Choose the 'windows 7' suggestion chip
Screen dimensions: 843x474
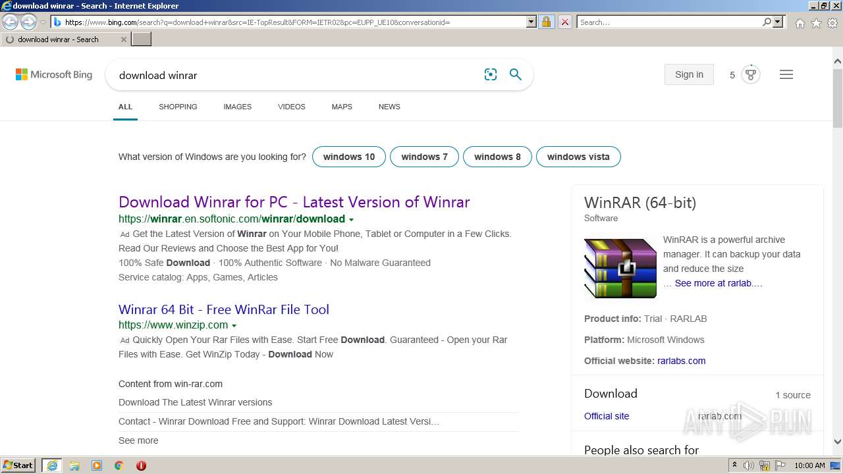pyautogui.click(x=424, y=157)
